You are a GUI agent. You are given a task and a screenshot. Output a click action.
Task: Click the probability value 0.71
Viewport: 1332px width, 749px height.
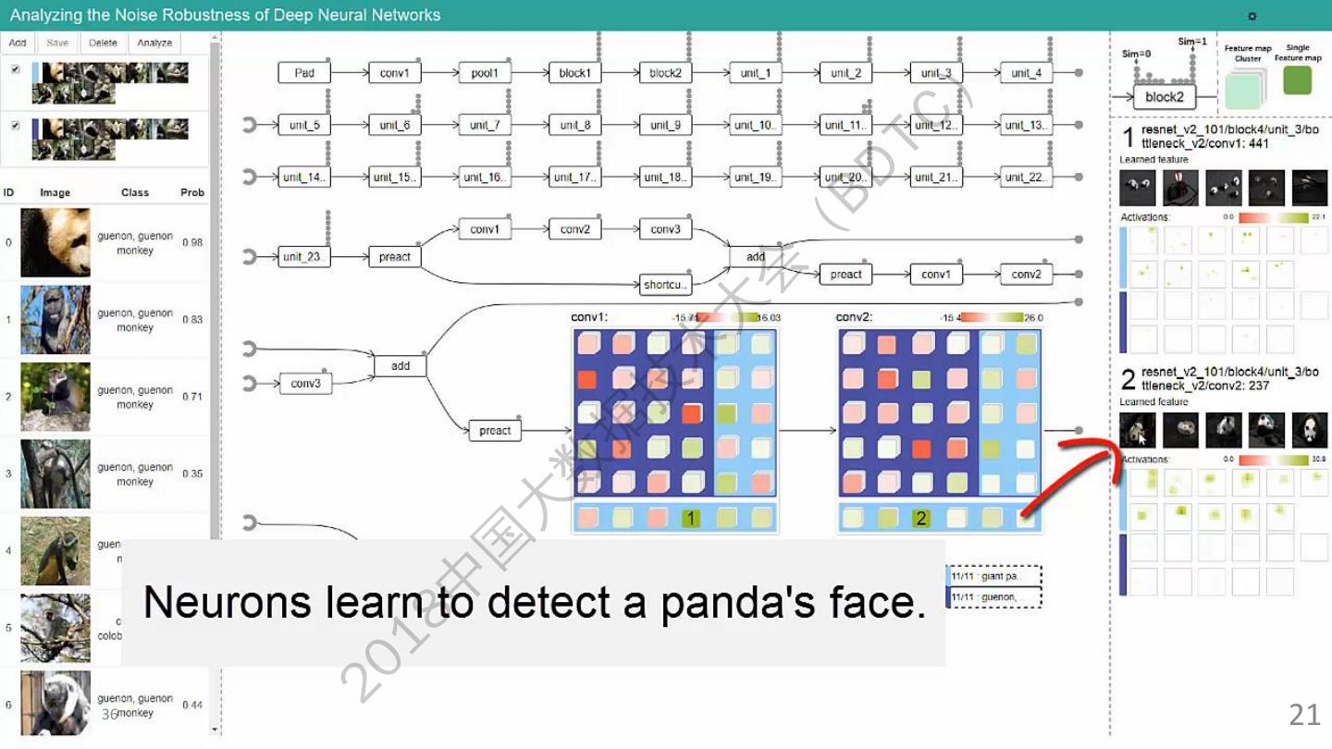(192, 397)
